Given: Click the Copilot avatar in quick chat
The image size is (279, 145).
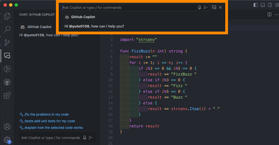Looking at the screenshot, I should (x=67, y=17).
